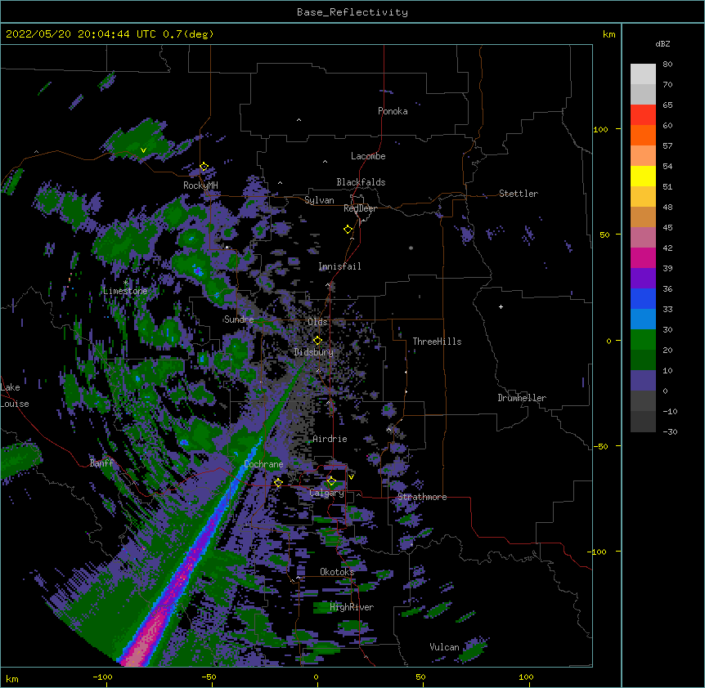The image size is (705, 688).
Task: Click the yellow diamond marker above Calgary label
Action: click(x=331, y=481)
